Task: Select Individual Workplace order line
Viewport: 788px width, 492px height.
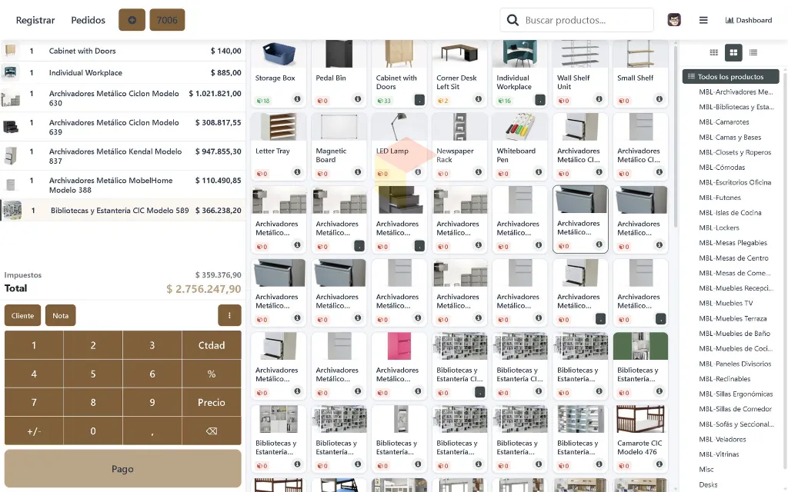Action: [122, 72]
